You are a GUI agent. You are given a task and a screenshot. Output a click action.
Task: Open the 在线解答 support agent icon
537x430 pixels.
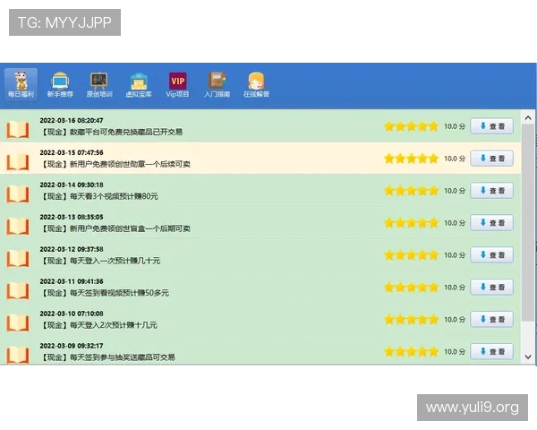[256, 85]
